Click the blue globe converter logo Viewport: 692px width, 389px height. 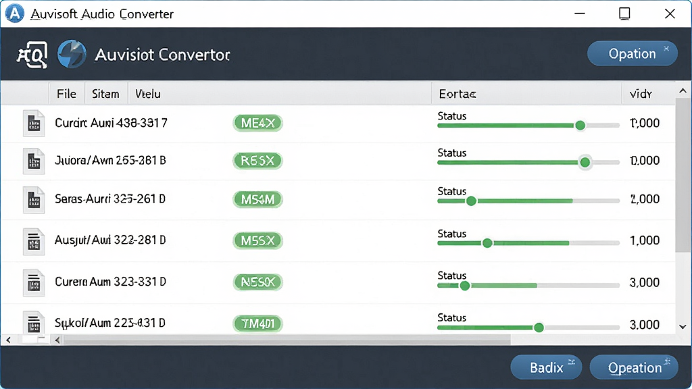[x=72, y=54]
